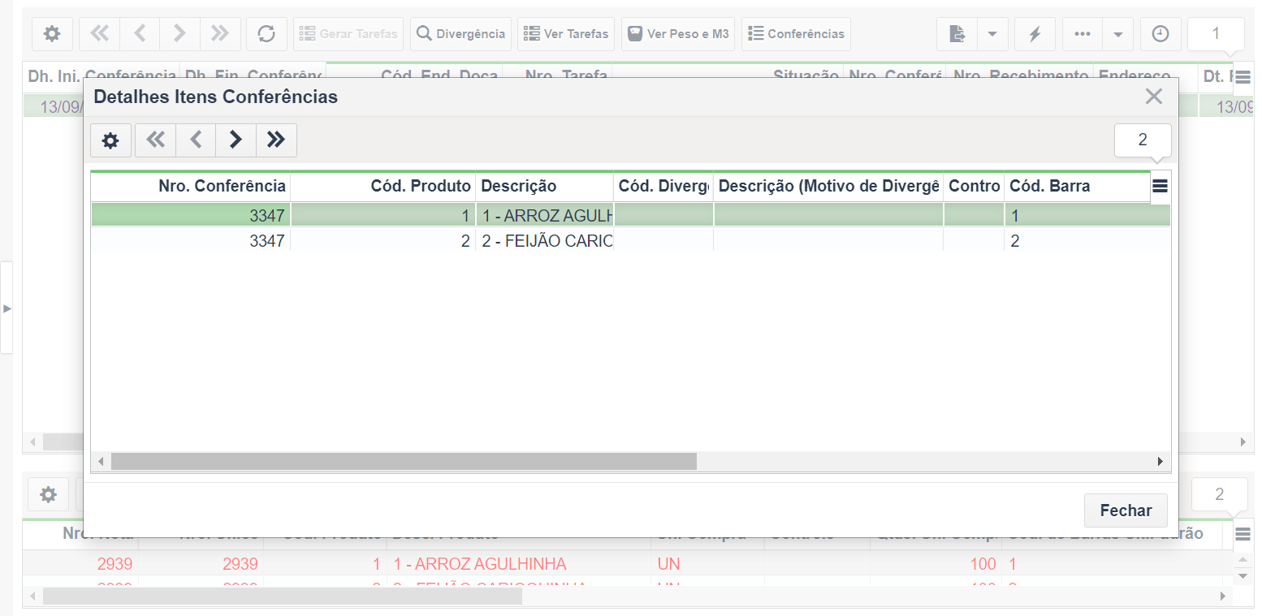Close the Detalhes Itens Conferências dialog
The image size is (1262, 616).
[x=1153, y=97]
